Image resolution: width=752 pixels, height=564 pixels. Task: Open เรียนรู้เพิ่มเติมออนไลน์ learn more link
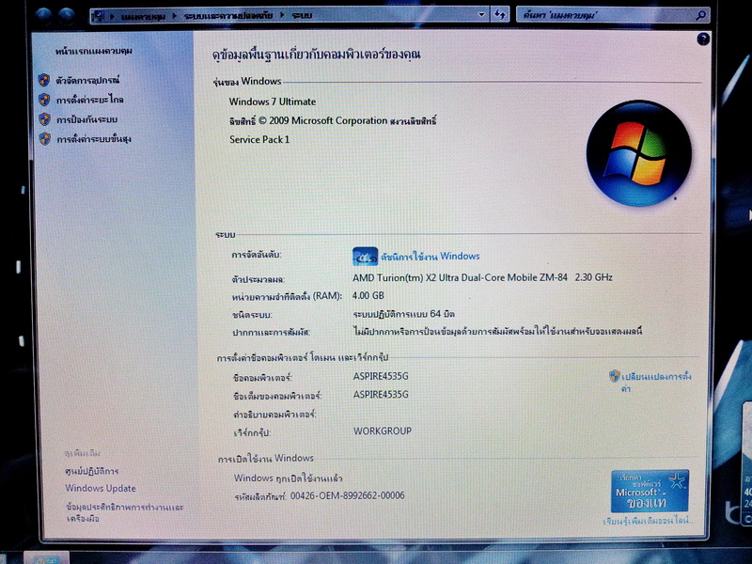click(x=649, y=521)
